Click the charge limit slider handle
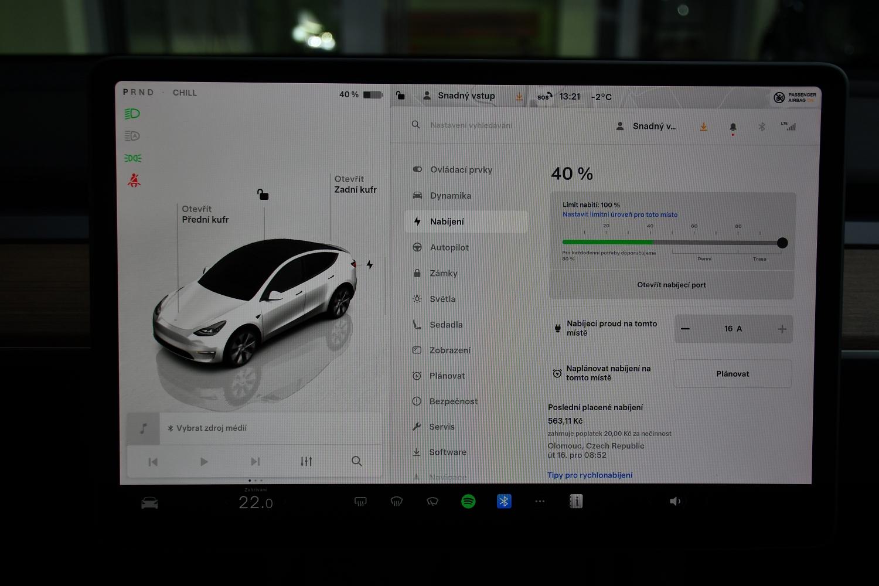The height and width of the screenshot is (586, 879). pos(782,243)
